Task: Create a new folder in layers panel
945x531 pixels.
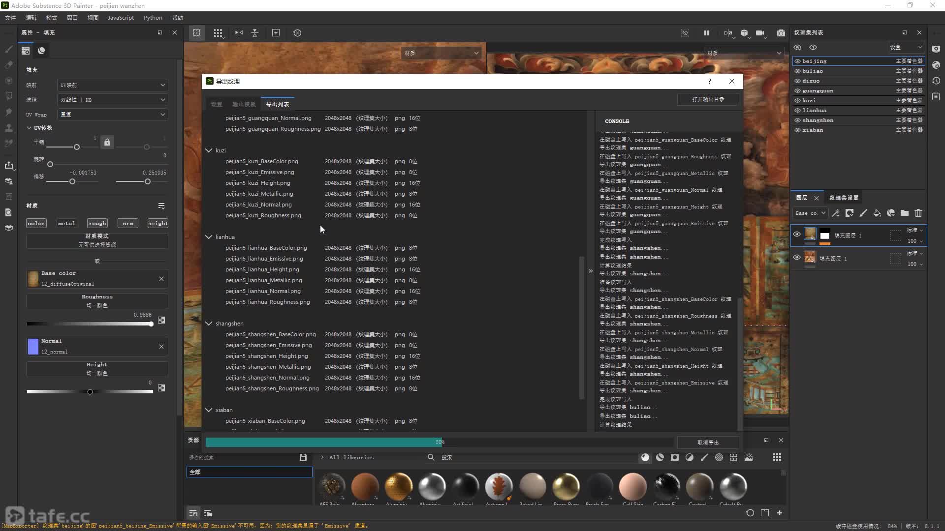Action: click(905, 213)
